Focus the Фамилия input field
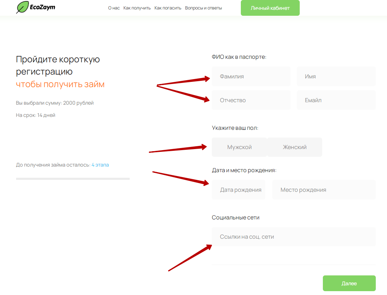The height and width of the screenshot is (295, 387). 251,76
